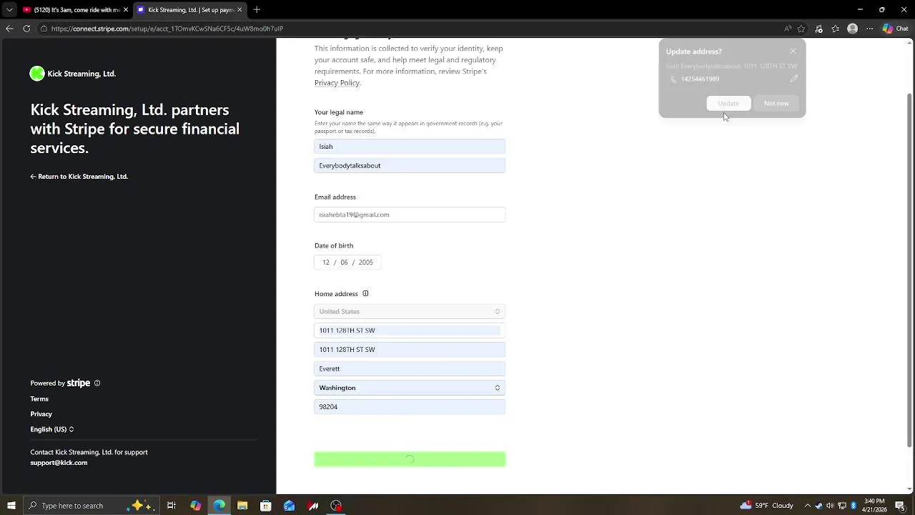Click the Update button in address popup
915x515 pixels.
(728, 104)
